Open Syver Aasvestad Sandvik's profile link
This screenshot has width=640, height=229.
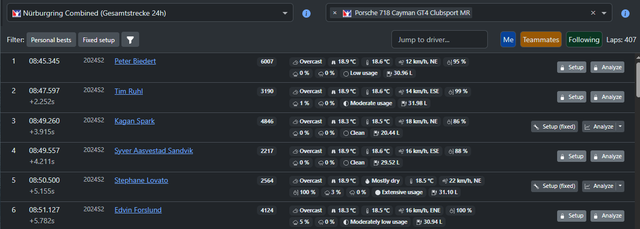(x=154, y=150)
